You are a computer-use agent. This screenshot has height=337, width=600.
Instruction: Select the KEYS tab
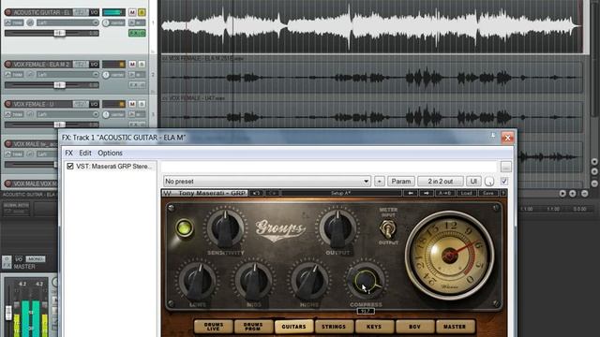374,327
